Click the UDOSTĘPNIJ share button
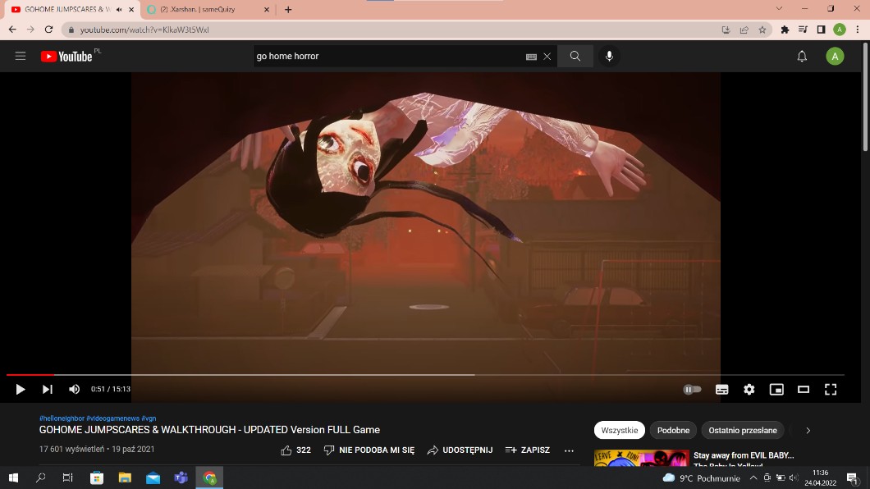 [460, 450]
